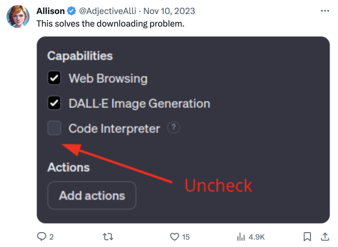Like the post with heart icon
This screenshot has height=247, width=338.
pos(174,236)
